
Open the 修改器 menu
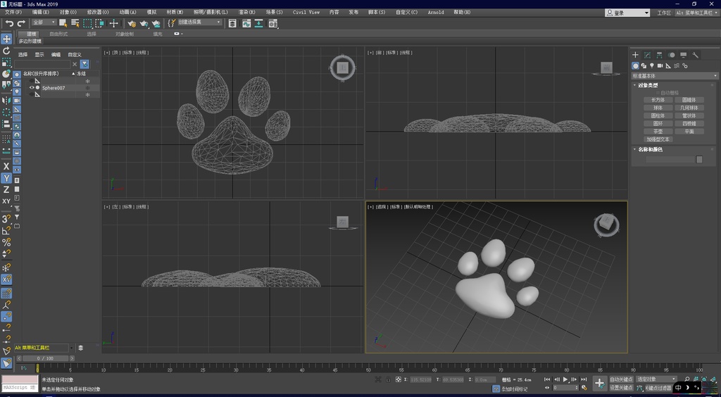coord(98,13)
